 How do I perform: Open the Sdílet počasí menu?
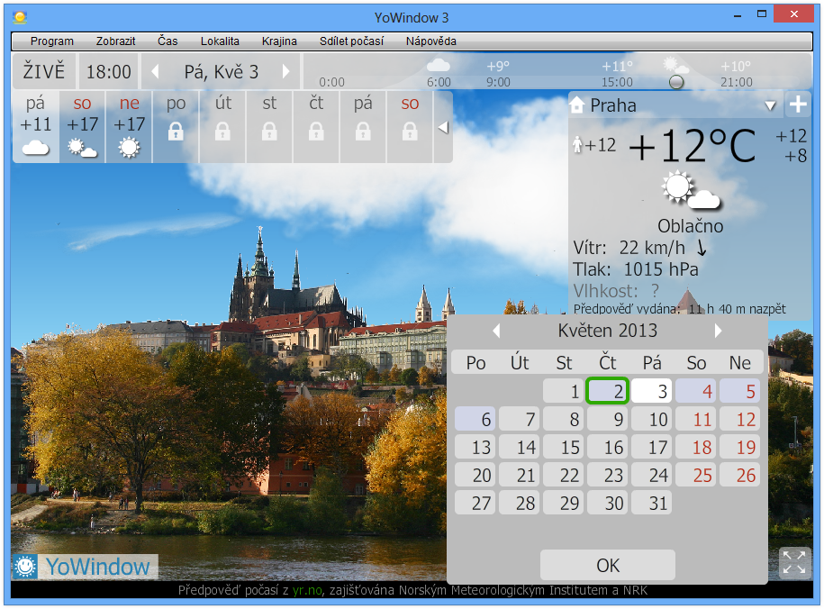click(x=351, y=41)
